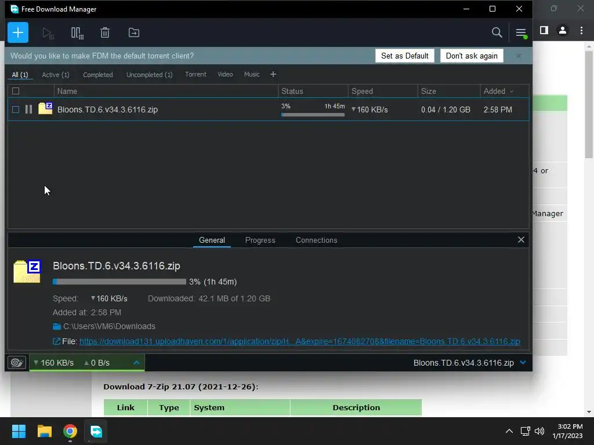594x445 pixels.
Task: Open Chrome side panel icon
Action: (544, 30)
